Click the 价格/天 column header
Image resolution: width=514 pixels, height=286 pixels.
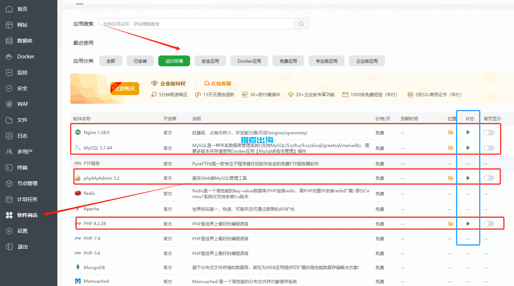coord(383,119)
